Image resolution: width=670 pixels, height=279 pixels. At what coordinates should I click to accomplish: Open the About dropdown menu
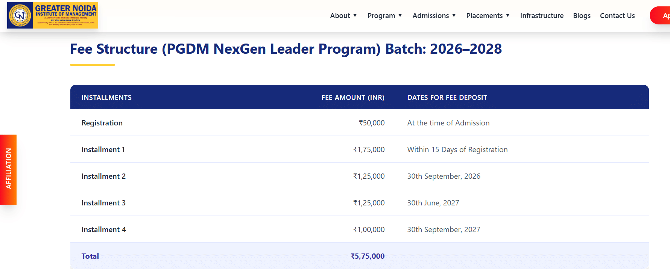pos(343,16)
